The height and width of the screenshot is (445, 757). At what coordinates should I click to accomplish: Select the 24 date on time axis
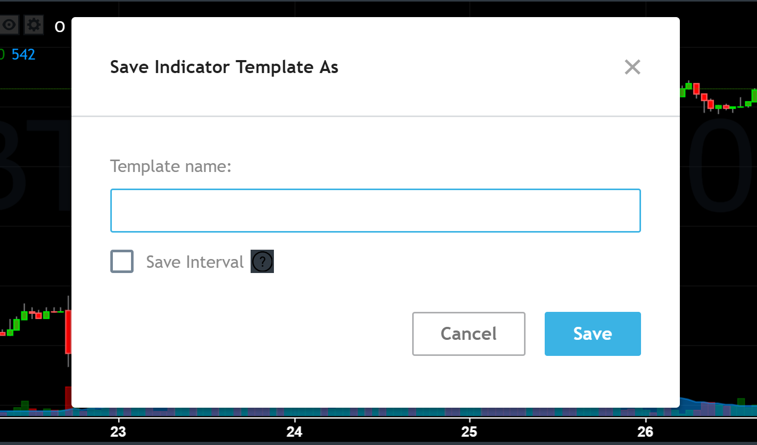(294, 432)
